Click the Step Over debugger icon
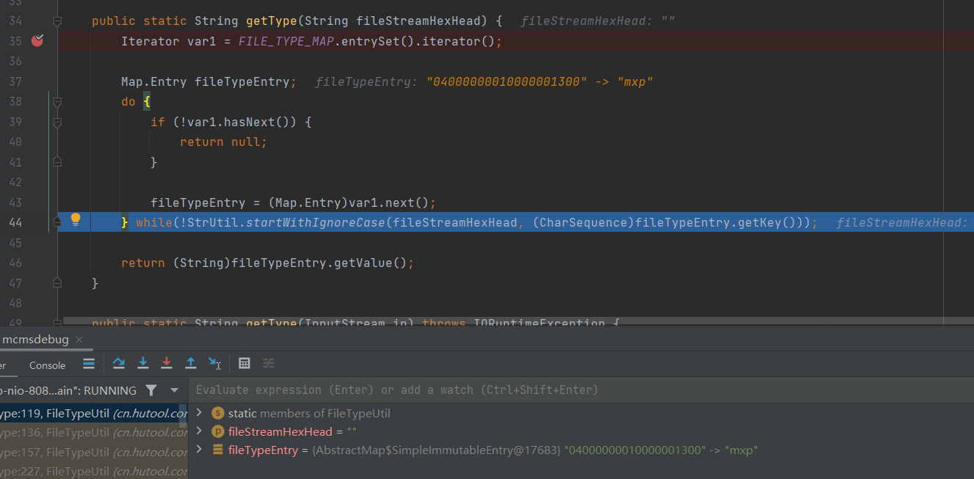Screen dimensions: 974x479 (x=119, y=363)
